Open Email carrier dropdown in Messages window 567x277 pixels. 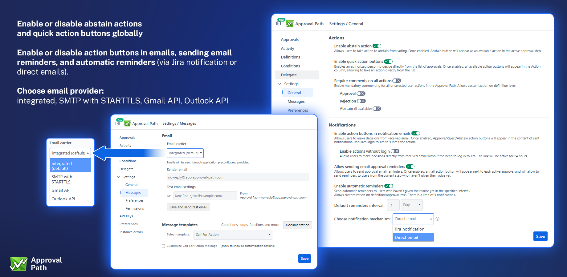[185, 153]
